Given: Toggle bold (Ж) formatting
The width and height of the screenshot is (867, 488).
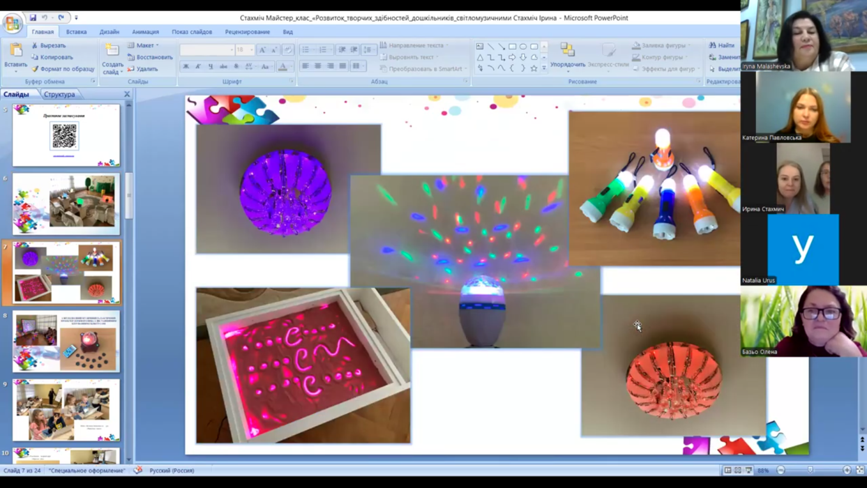Looking at the screenshot, I should click(x=186, y=67).
